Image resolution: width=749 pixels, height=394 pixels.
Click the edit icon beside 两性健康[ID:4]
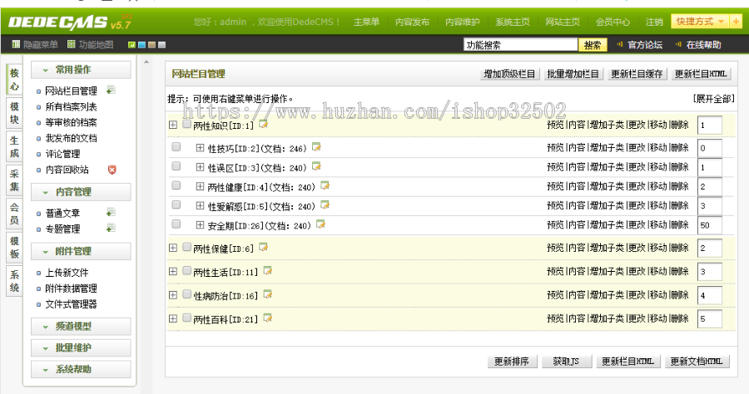[x=325, y=185]
